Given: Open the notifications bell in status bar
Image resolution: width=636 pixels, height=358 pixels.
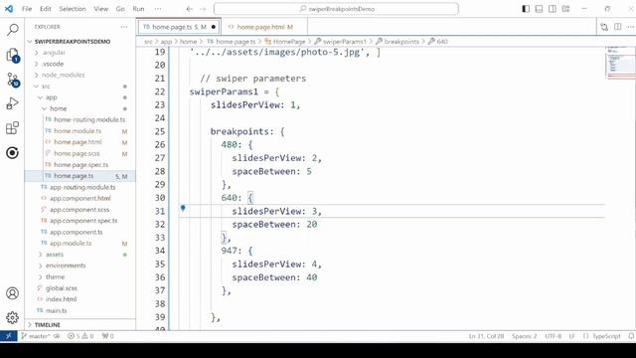Looking at the screenshot, I should click(631, 336).
